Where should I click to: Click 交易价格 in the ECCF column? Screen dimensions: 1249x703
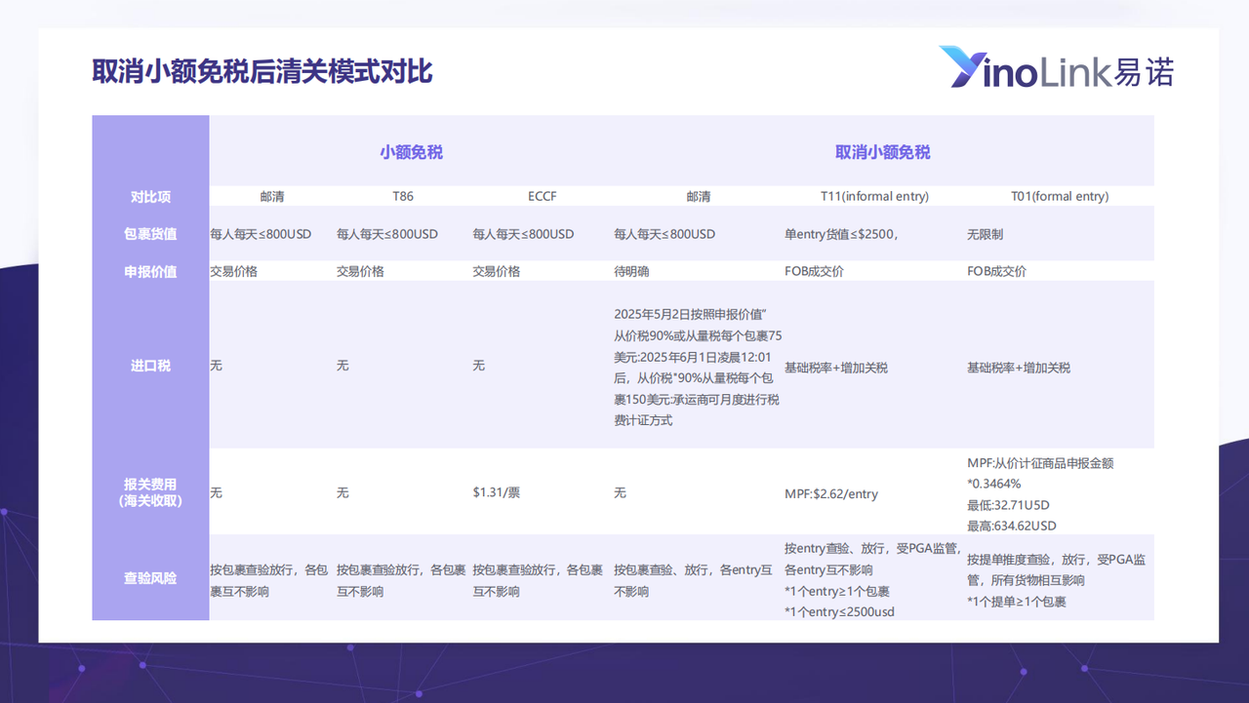[497, 271]
